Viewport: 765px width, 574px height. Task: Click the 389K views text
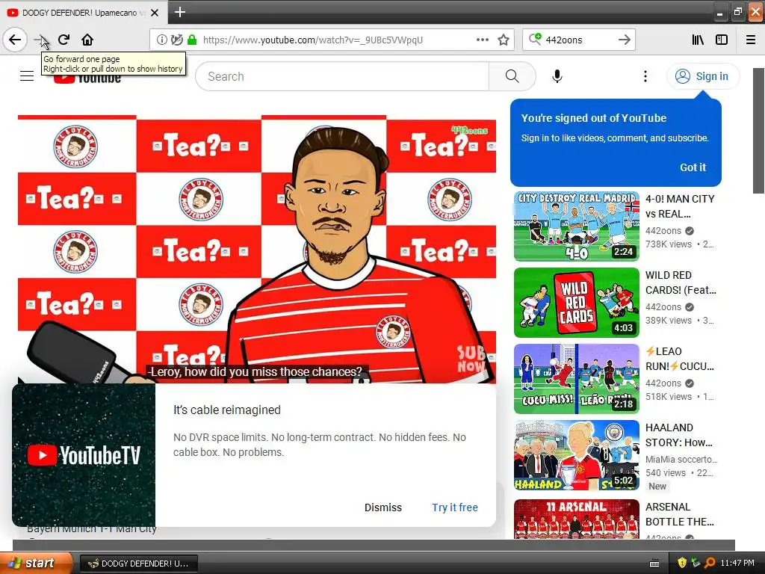(x=669, y=320)
